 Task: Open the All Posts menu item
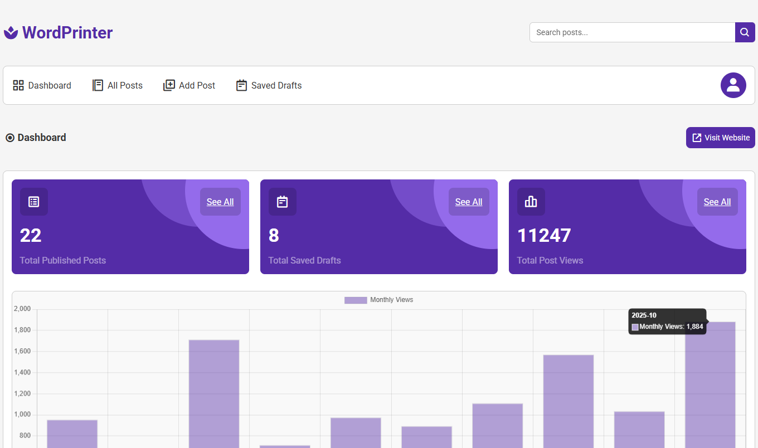pyautogui.click(x=125, y=85)
